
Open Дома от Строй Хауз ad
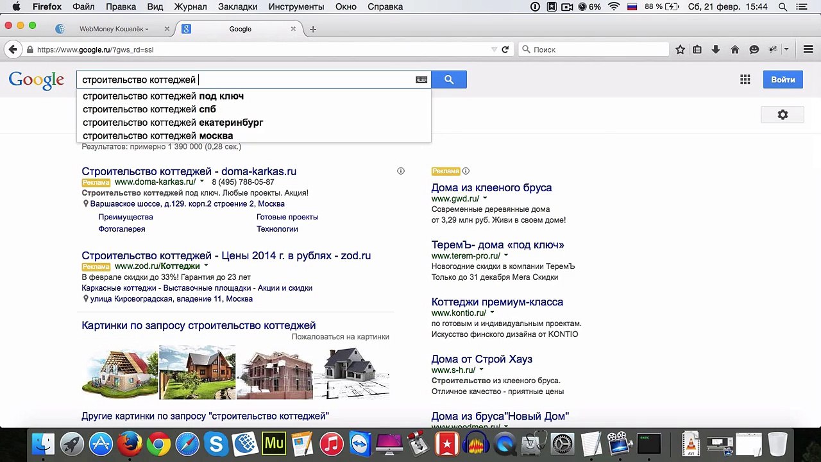tap(482, 359)
